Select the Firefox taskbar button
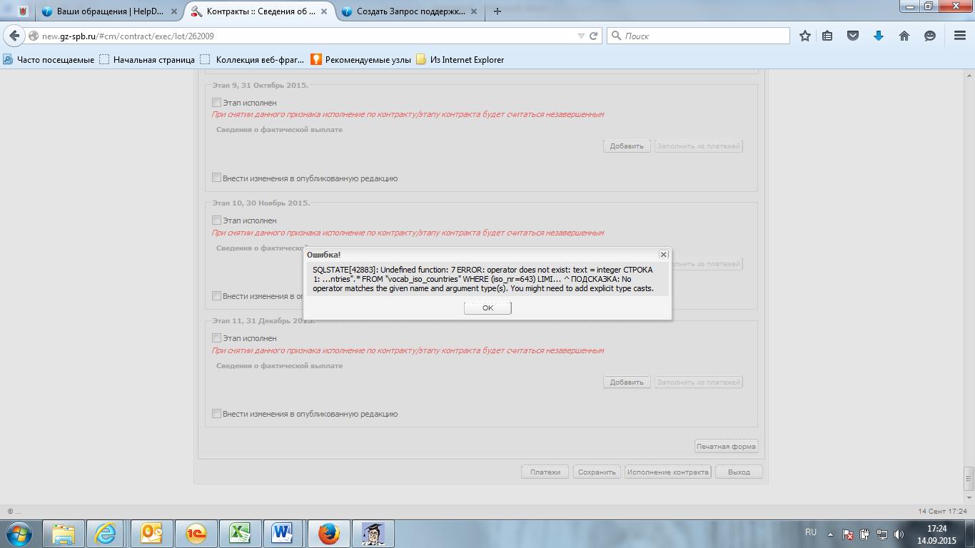This screenshot has width=975, height=548. 328,534
